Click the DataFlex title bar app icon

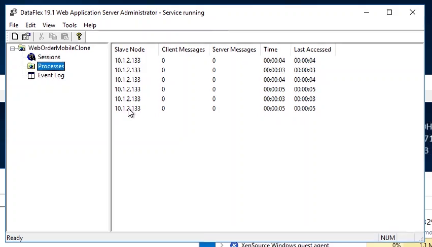14,13
